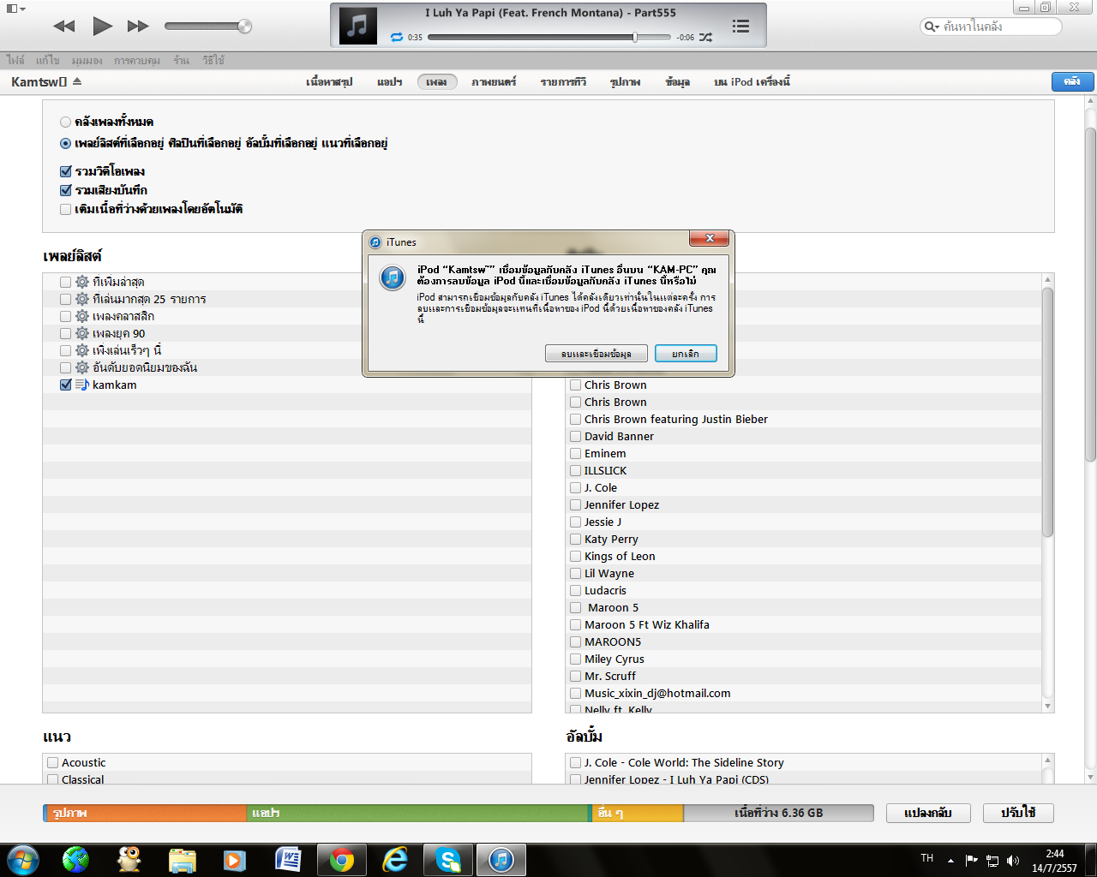Screen dimensions: 1097x877
Task: Click the gear icon beside ที่เล่นมากสุด 25 รายการ
Action: point(82,299)
